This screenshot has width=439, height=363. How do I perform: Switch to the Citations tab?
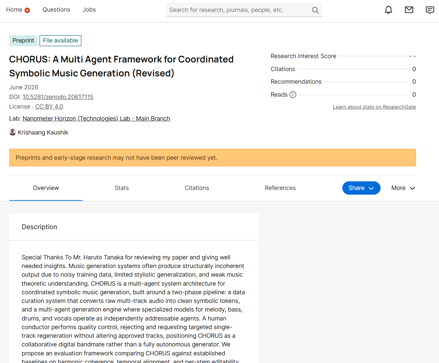tap(197, 188)
